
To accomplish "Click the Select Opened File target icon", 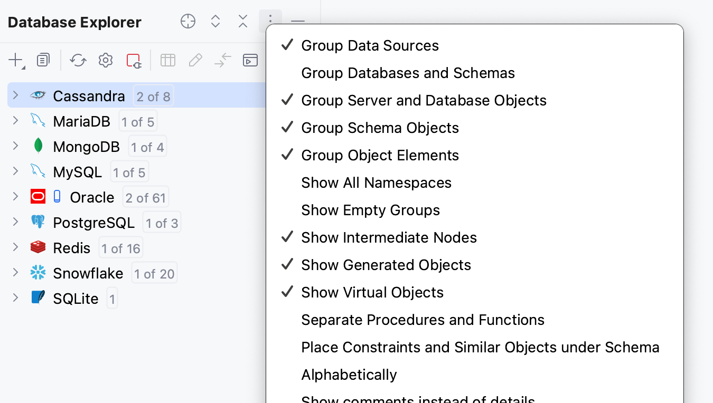I will (188, 22).
